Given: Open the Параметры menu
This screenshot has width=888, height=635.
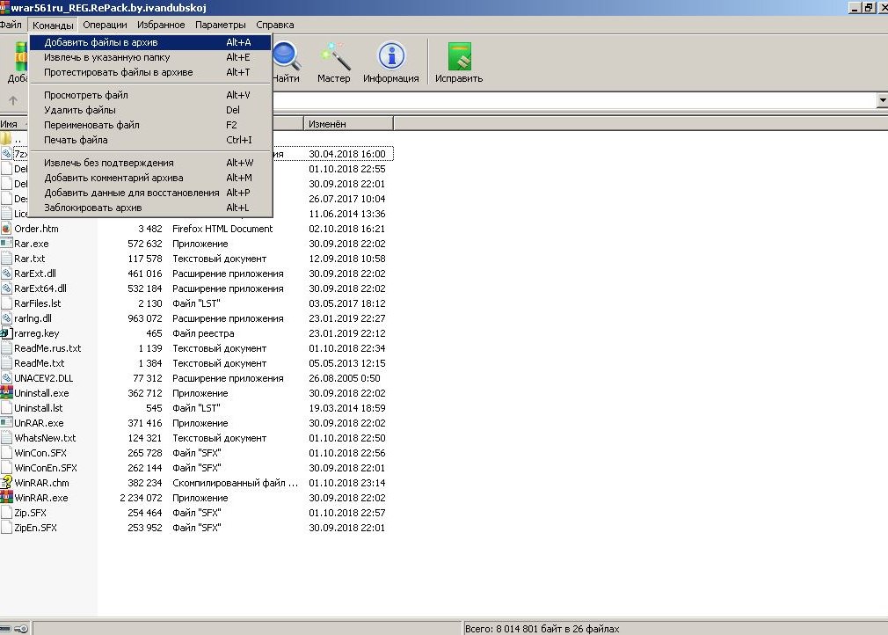Looking at the screenshot, I should (221, 25).
